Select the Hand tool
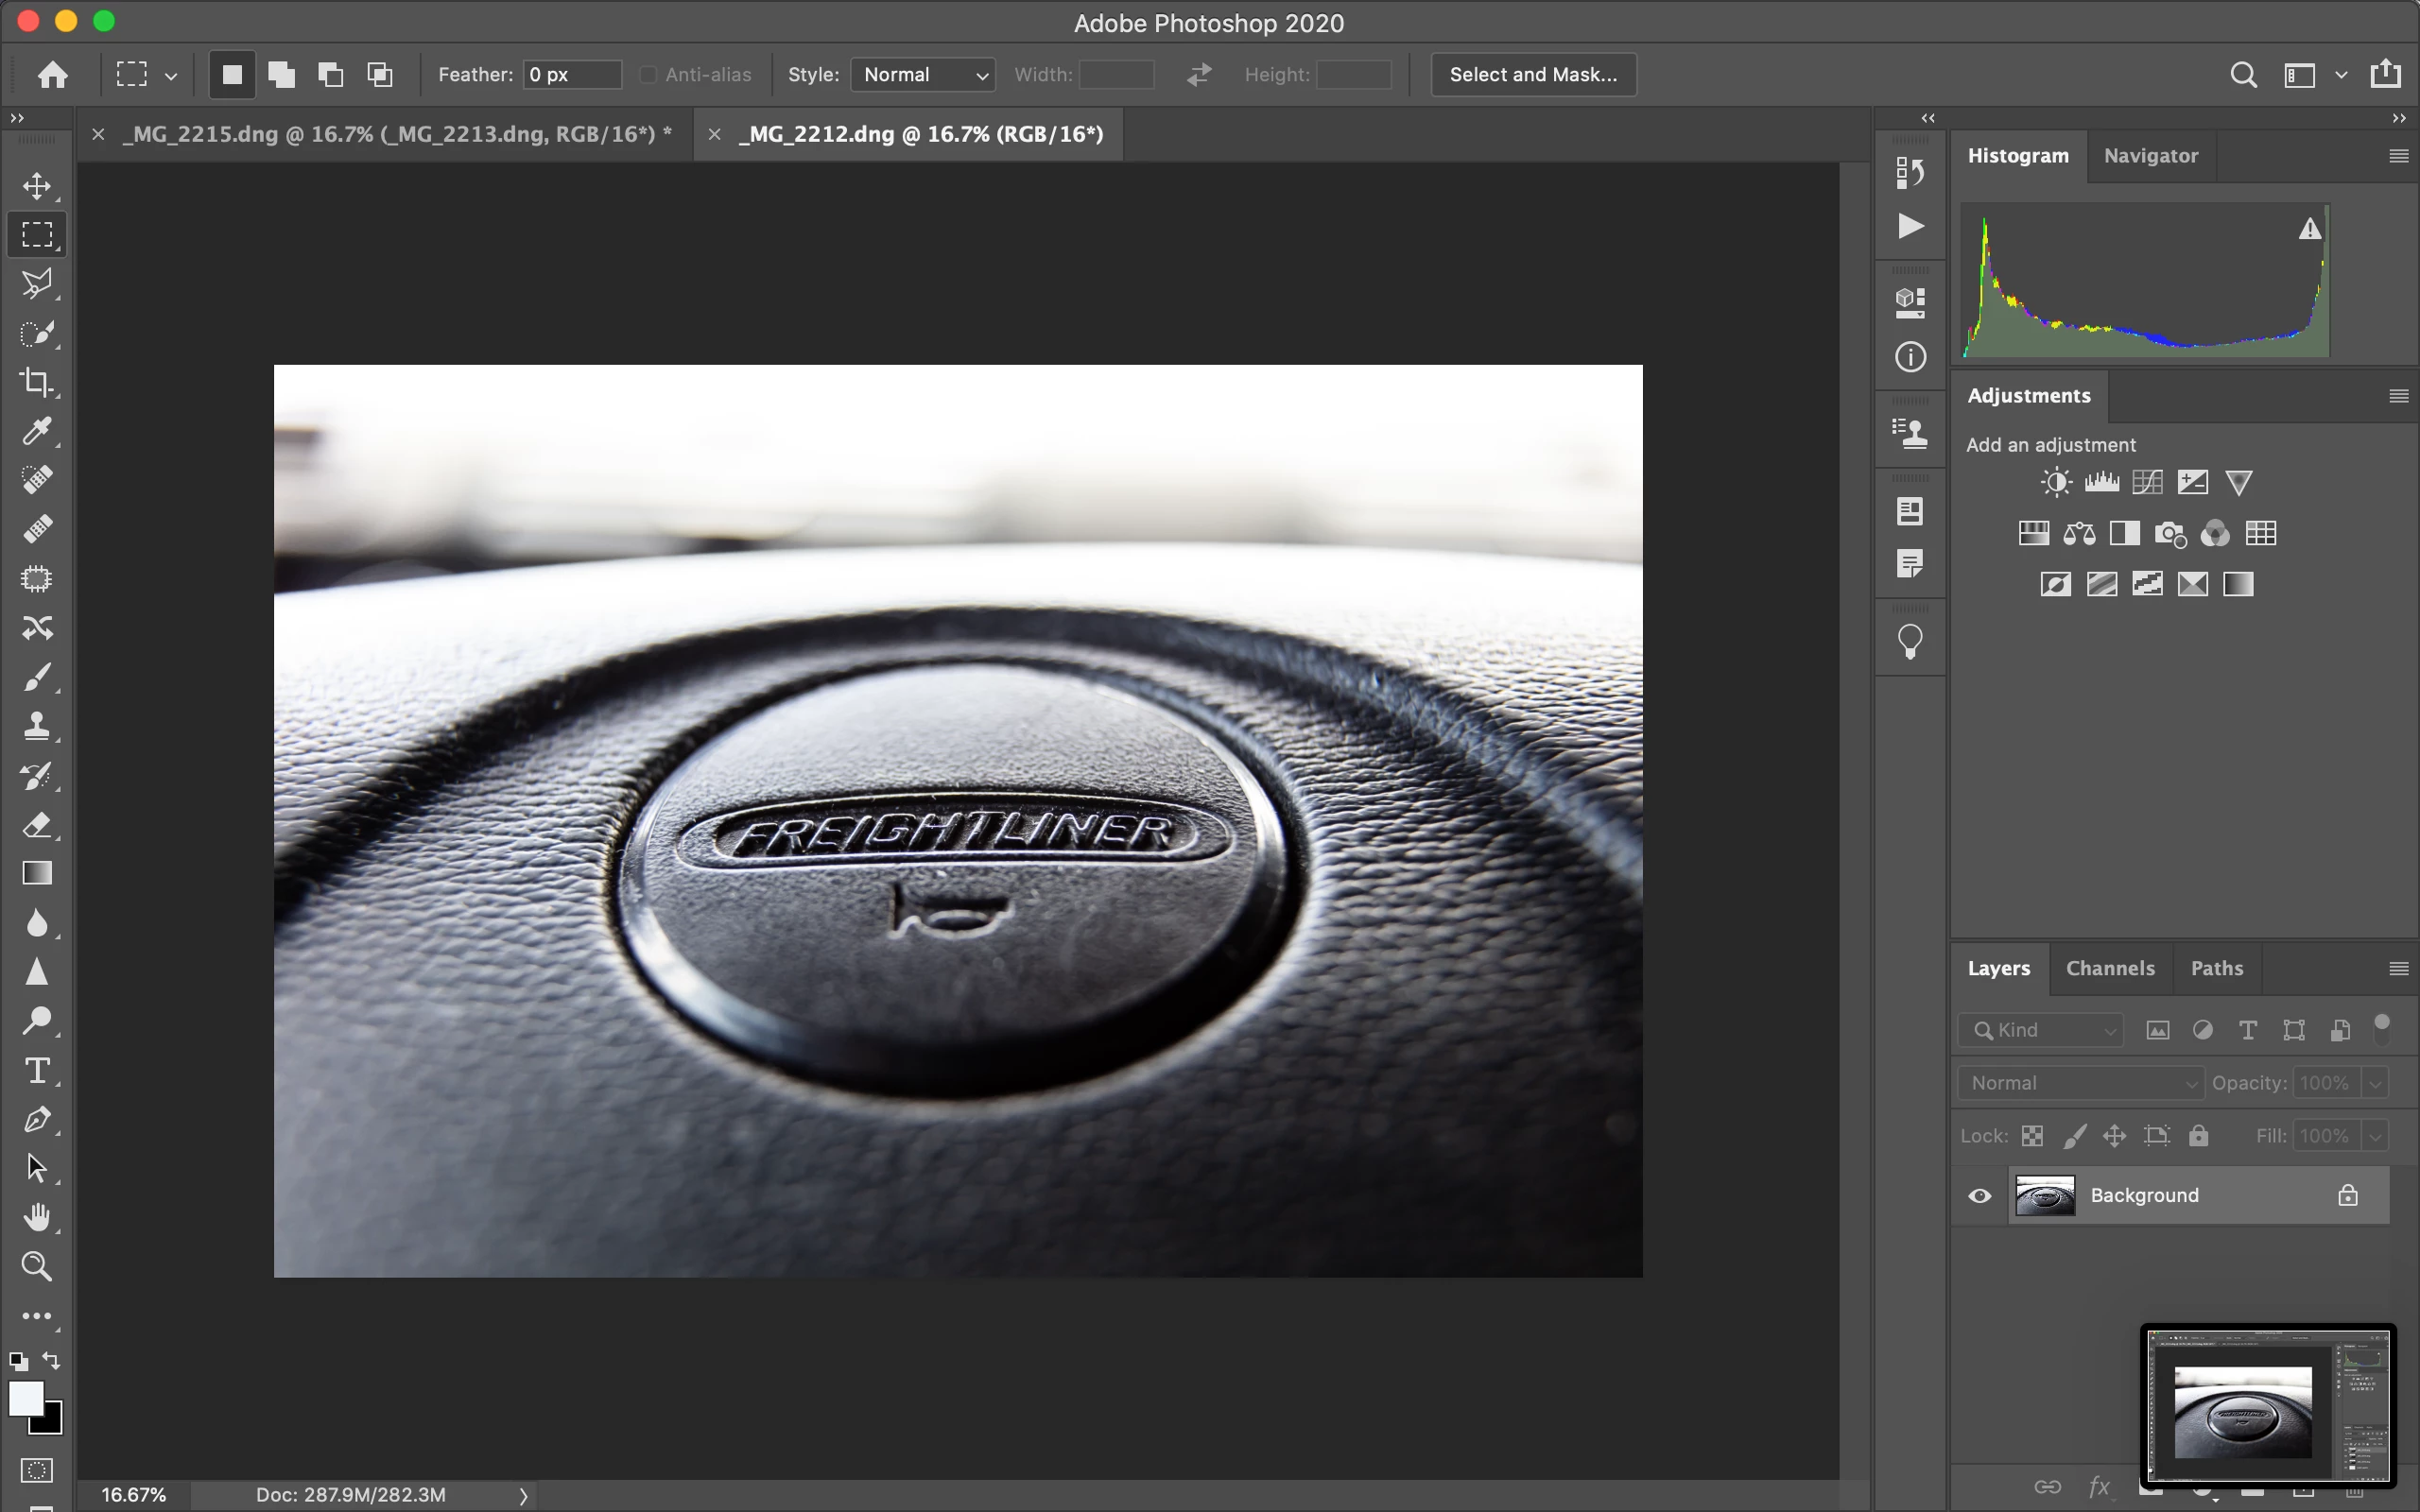 click(37, 1217)
